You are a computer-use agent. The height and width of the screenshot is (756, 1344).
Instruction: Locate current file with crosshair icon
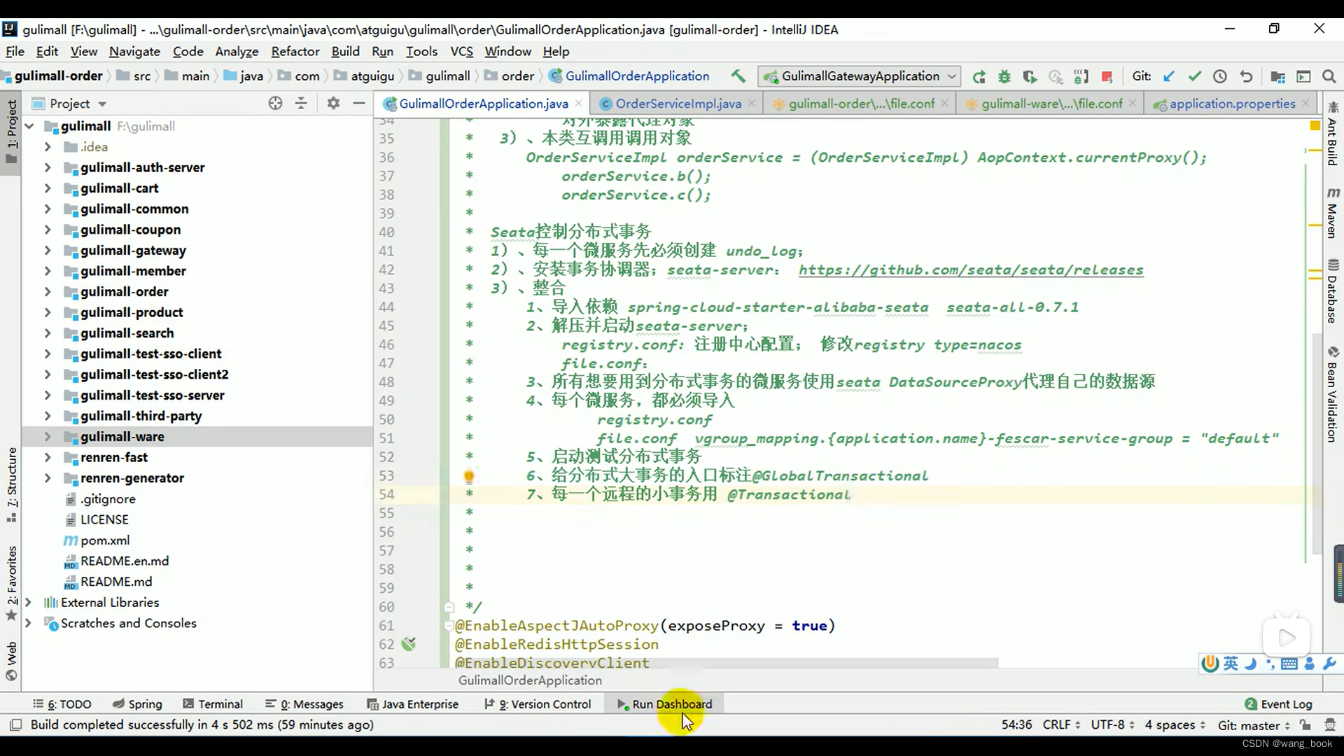click(x=275, y=104)
